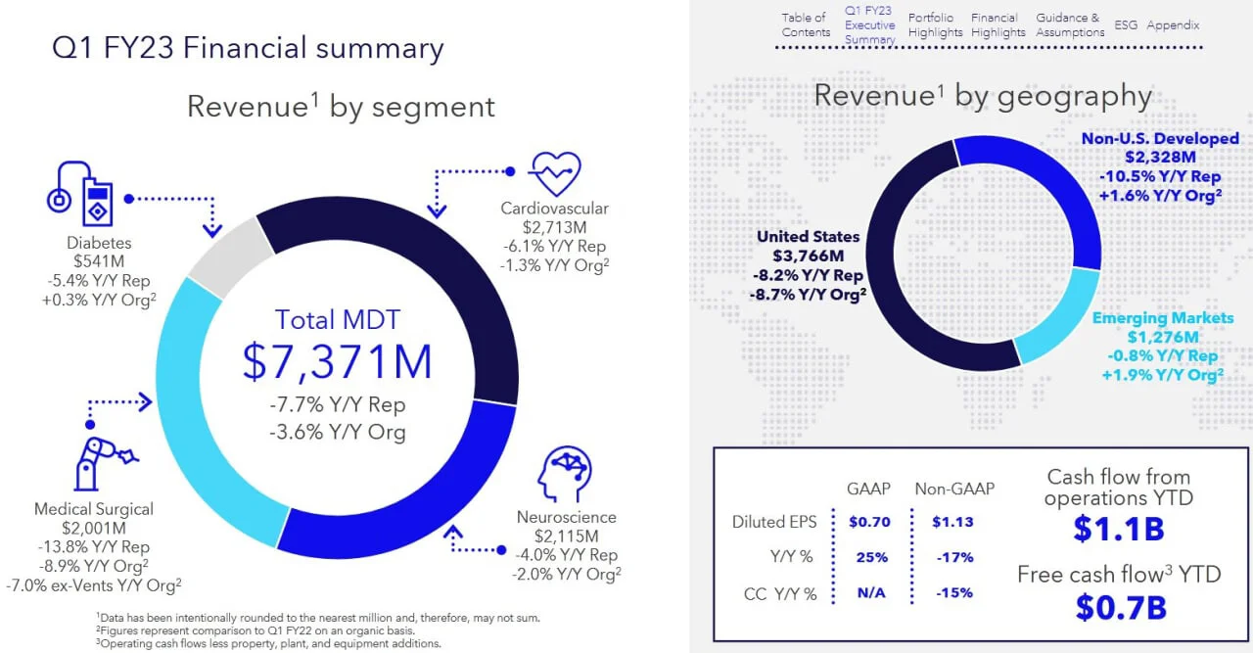Viewport: 1253px width, 653px height.
Task: Click the '-7.0% ex-Vents Y/Y Org' line
Action: point(94,585)
